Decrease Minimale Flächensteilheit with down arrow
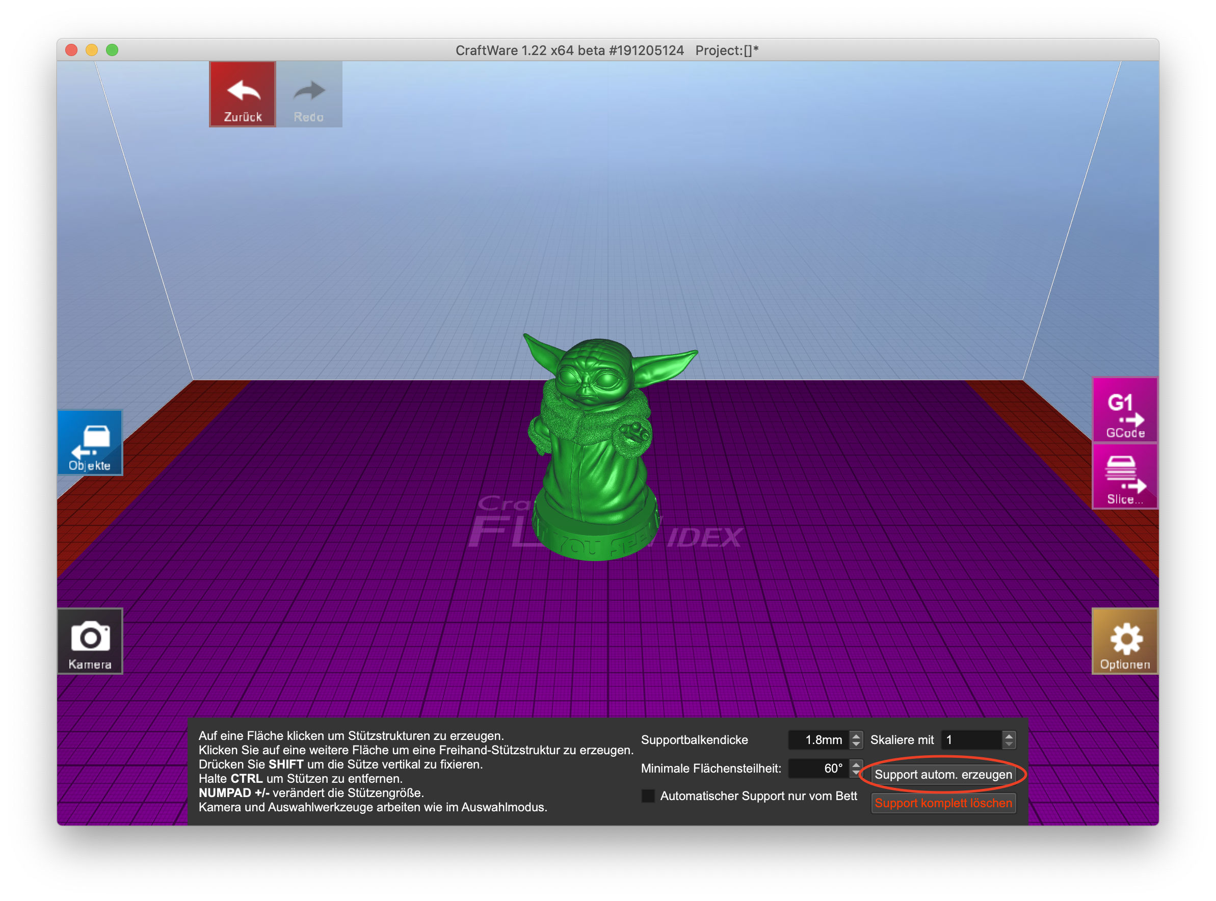Viewport: 1216px width, 901px height. click(856, 773)
